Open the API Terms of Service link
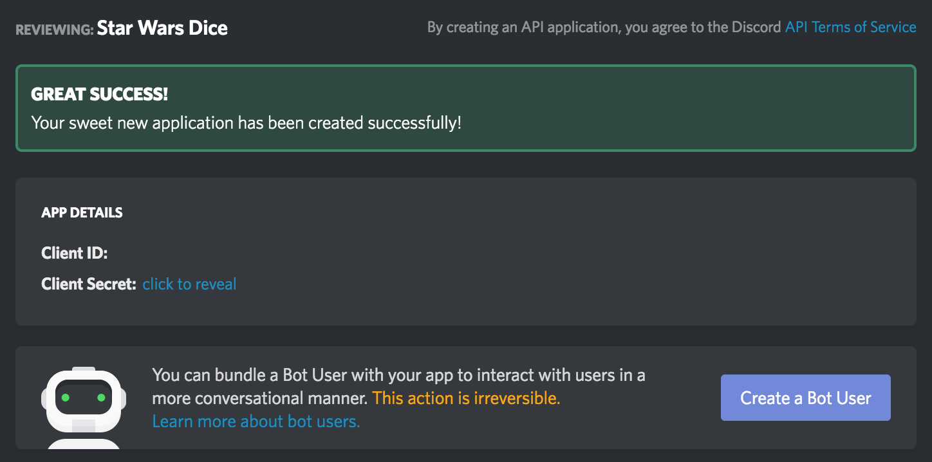This screenshot has height=462, width=932. (850, 27)
